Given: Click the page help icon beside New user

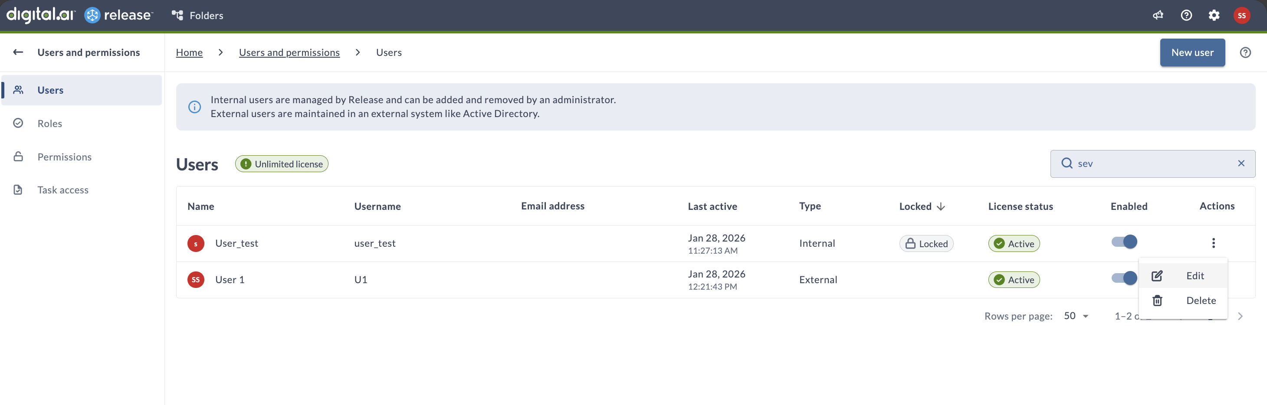Looking at the screenshot, I should [x=1245, y=52].
